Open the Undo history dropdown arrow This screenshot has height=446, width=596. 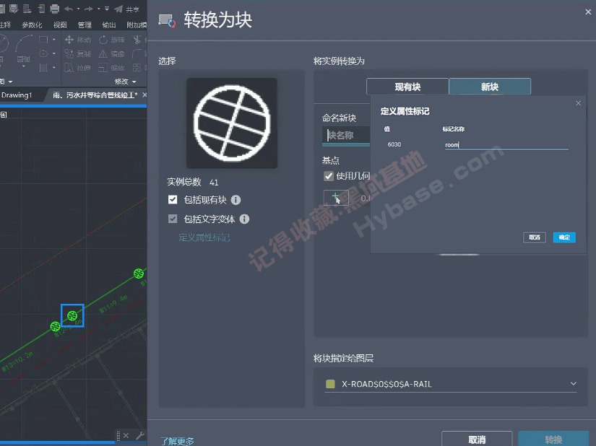78,9
